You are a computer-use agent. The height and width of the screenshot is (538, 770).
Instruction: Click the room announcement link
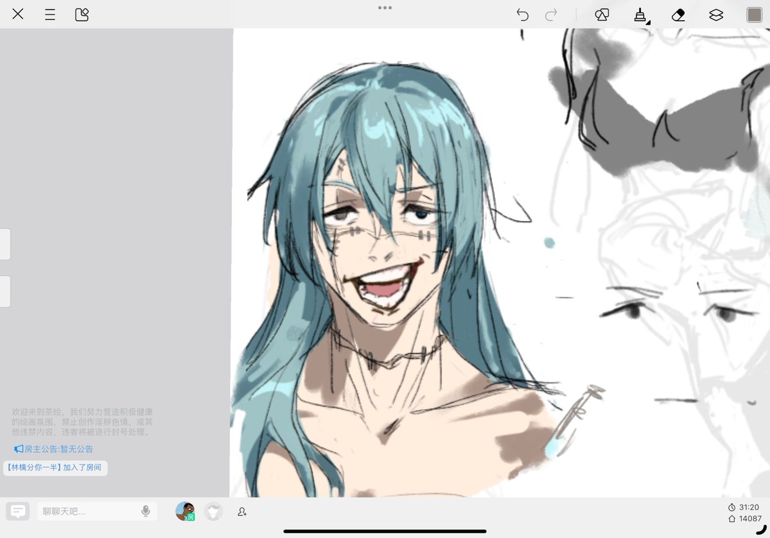(x=53, y=449)
